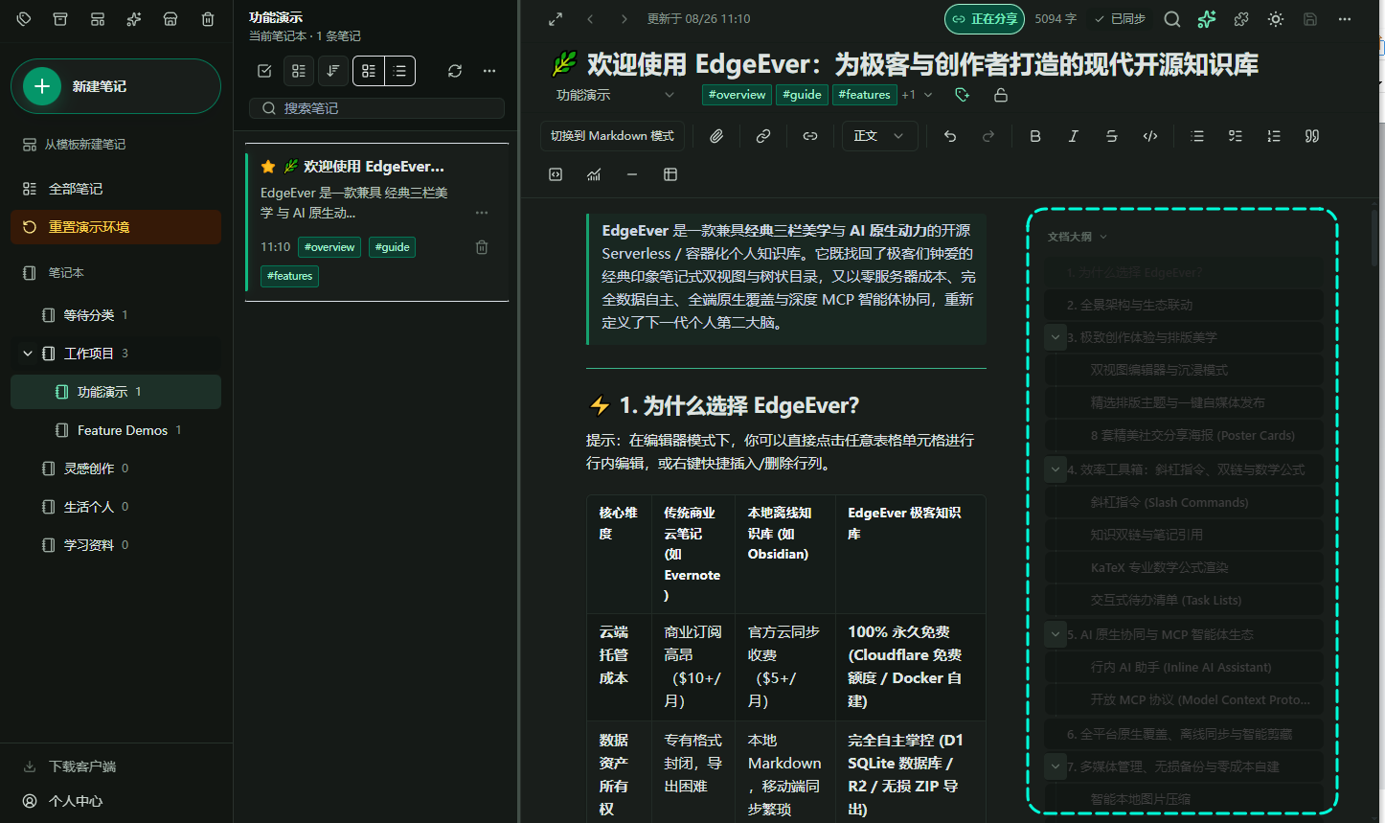
Task: Insert a chart from the toolbar
Action: 594,174
